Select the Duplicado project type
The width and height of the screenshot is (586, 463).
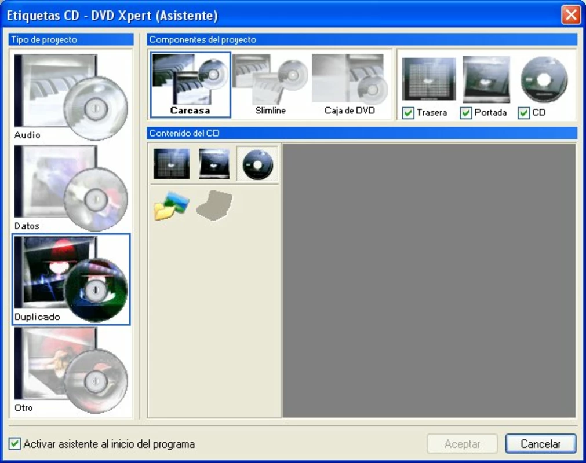coord(71,279)
